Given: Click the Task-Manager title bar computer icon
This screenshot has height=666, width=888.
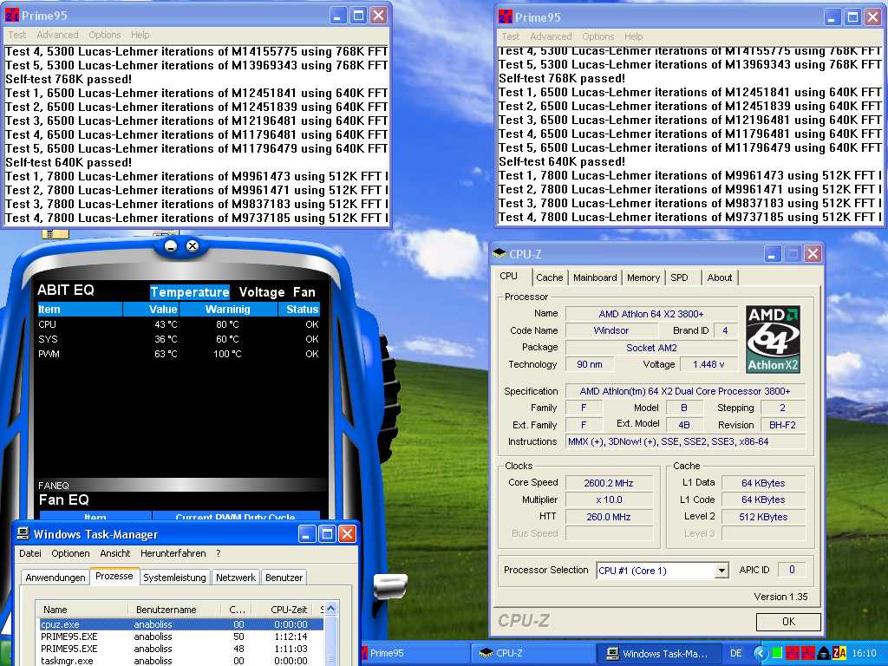Looking at the screenshot, I should 23,533.
